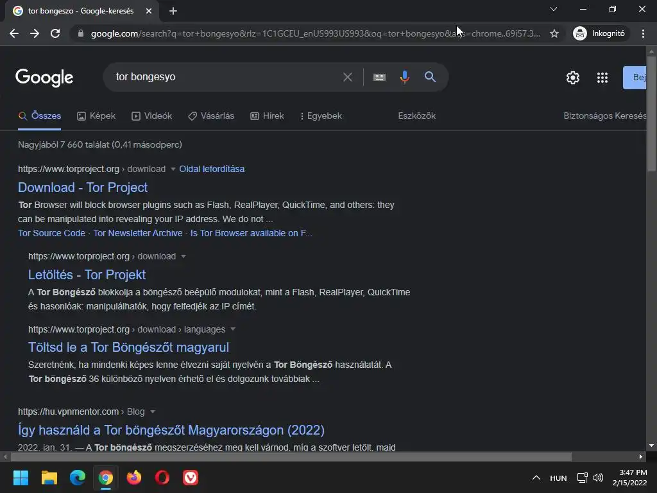657x493 pixels.
Task: Open the Chrome three-dot menu
Action: [643, 33]
